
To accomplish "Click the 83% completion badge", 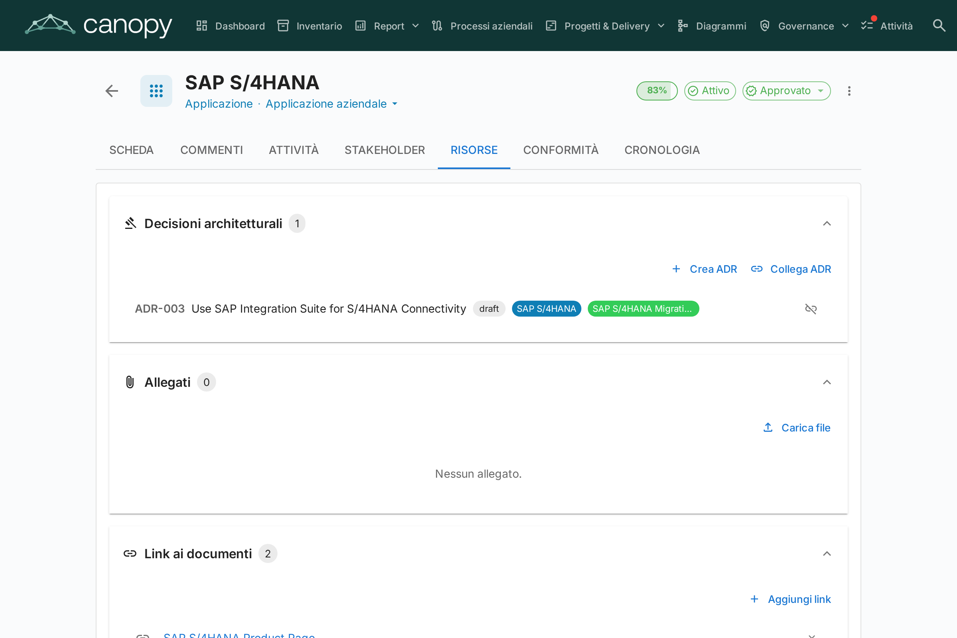I will [x=657, y=91].
